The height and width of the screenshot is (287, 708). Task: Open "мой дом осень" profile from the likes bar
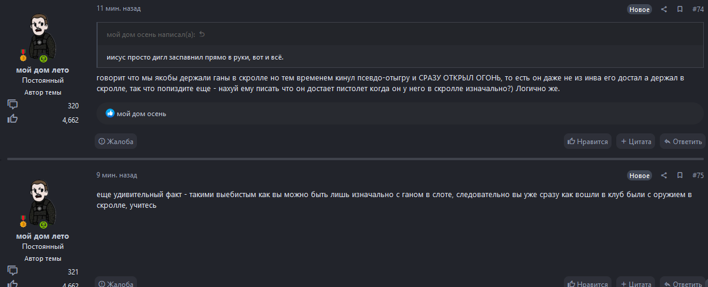pyautogui.click(x=141, y=113)
